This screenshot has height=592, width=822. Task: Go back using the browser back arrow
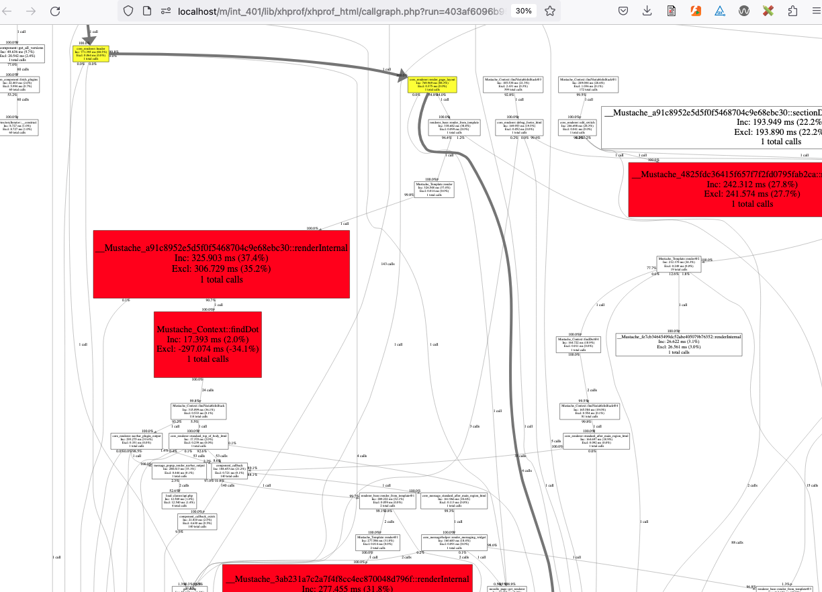click(x=8, y=11)
